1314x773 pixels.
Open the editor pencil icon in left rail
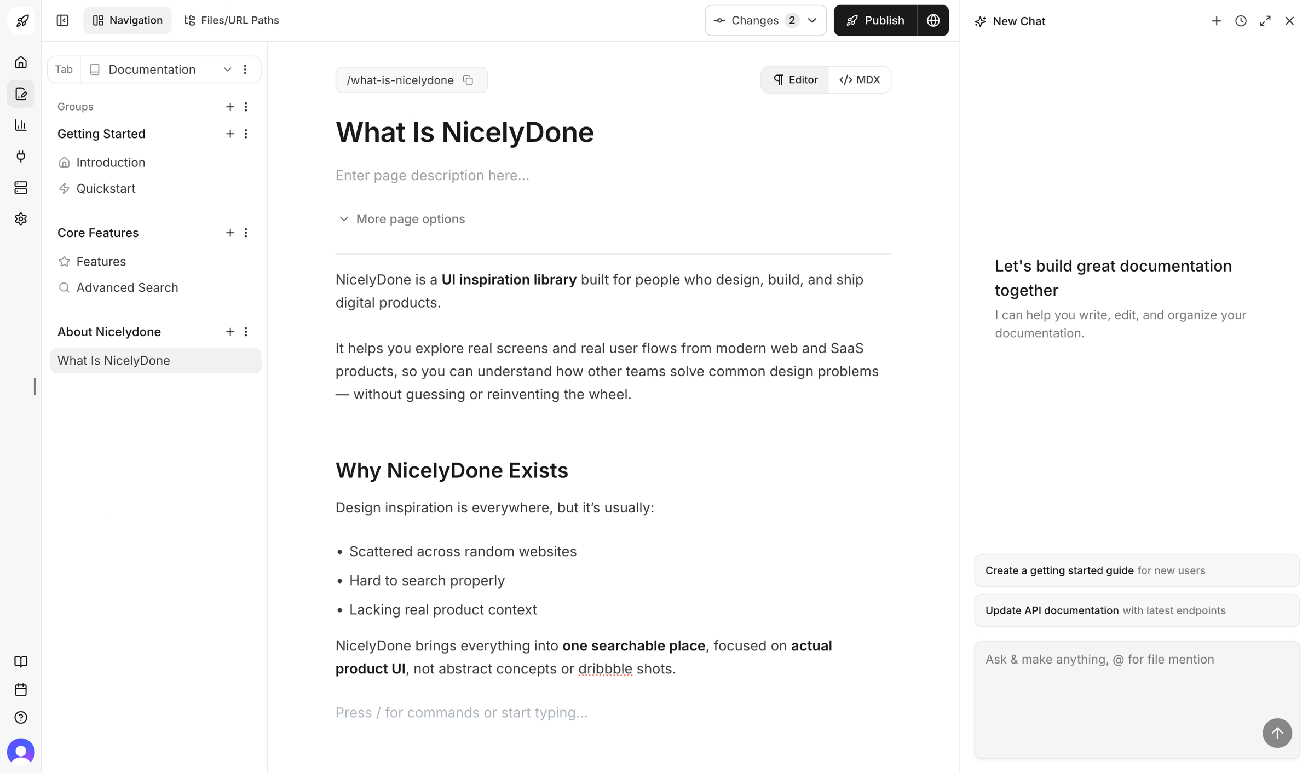pyautogui.click(x=21, y=94)
